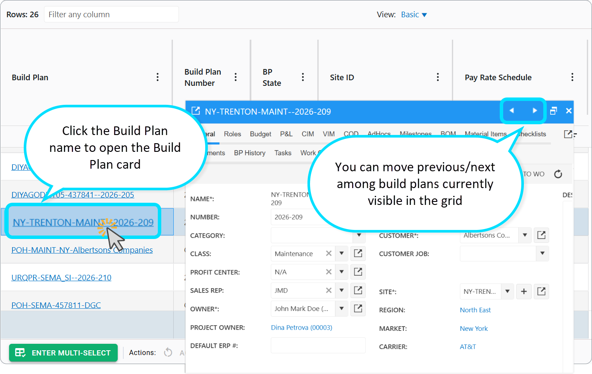This screenshot has width=592, height=374.
Task: Change the View from Basic dropdown
Action: point(414,15)
